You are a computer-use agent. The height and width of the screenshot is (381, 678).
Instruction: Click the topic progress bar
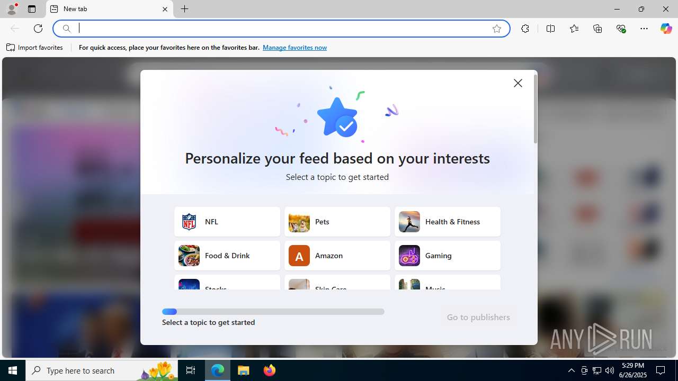(x=273, y=312)
